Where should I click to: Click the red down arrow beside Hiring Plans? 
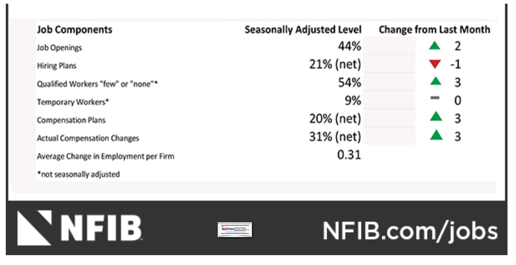tap(435, 65)
